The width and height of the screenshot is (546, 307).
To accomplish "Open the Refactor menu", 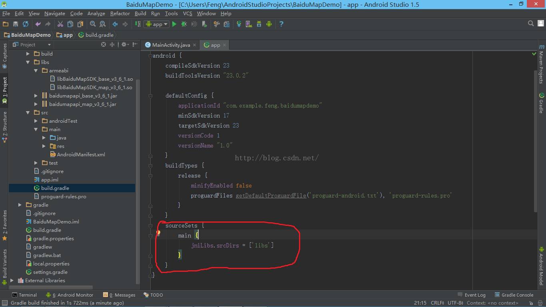I will 120,13.
